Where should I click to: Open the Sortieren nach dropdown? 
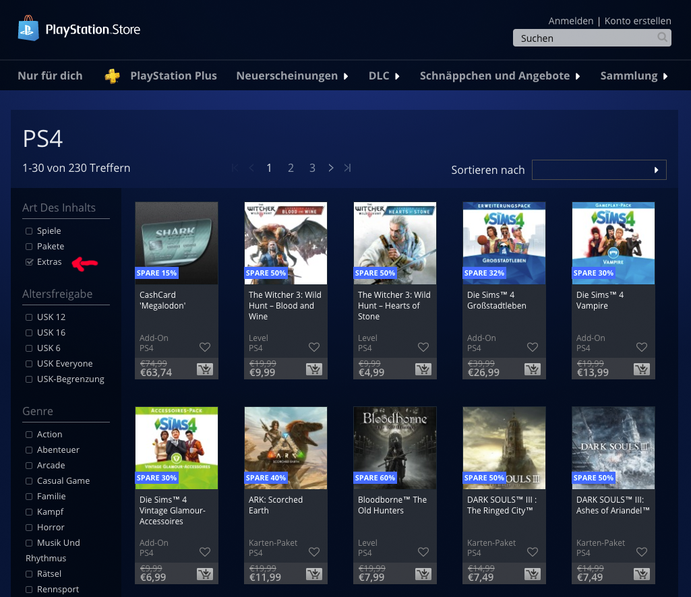(599, 170)
